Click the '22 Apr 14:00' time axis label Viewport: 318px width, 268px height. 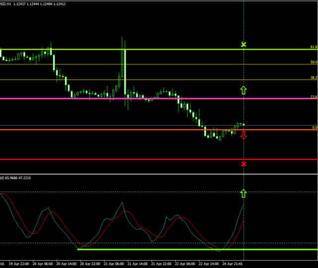click(x=209, y=264)
